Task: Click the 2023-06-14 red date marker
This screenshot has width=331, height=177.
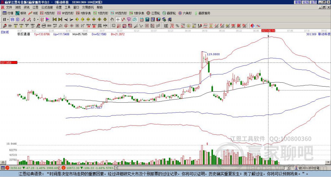Action: [x=268, y=31]
